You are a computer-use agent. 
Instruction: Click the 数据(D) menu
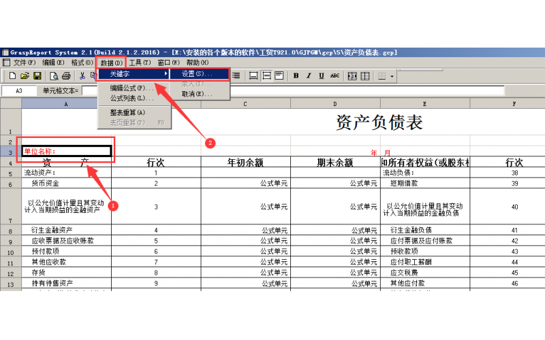pyautogui.click(x=111, y=63)
